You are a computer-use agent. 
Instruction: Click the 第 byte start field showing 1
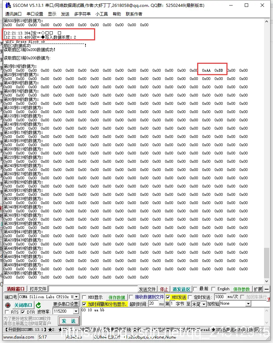[x=172, y=304]
